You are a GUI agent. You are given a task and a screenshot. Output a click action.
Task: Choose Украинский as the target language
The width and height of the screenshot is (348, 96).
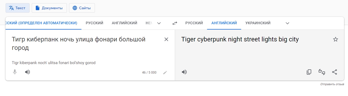[258, 23]
